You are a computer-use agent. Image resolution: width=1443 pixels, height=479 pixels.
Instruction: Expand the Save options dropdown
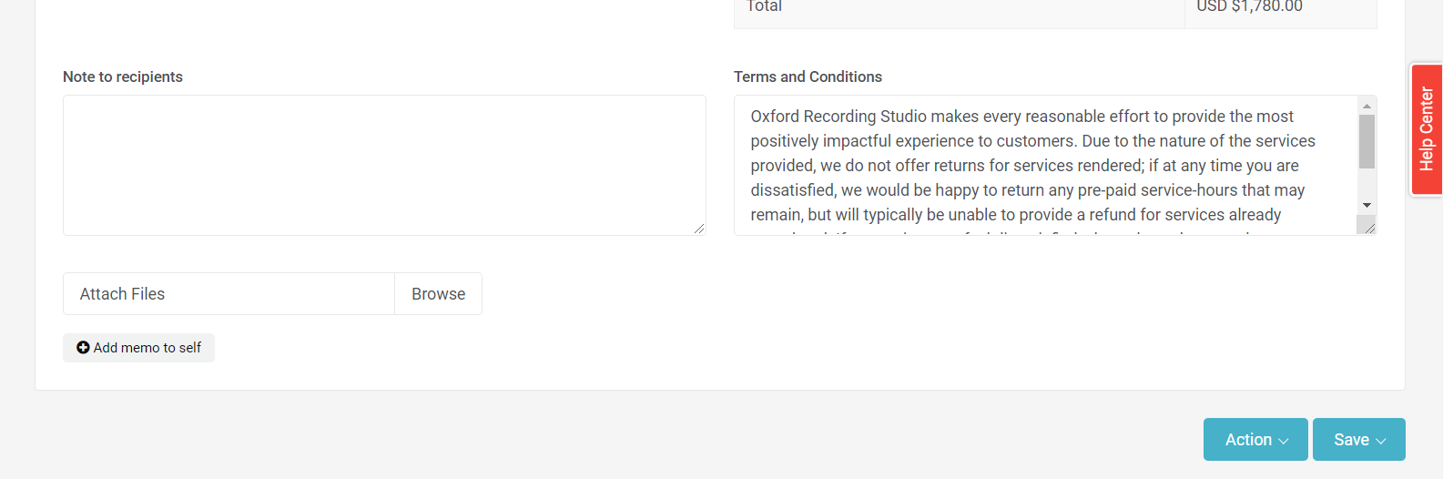coord(1358,440)
